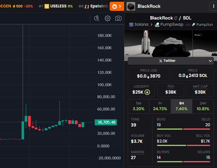This screenshot has height=168, width=217.
Task: Select the 5M timeframe tab
Action: [x=139, y=106]
